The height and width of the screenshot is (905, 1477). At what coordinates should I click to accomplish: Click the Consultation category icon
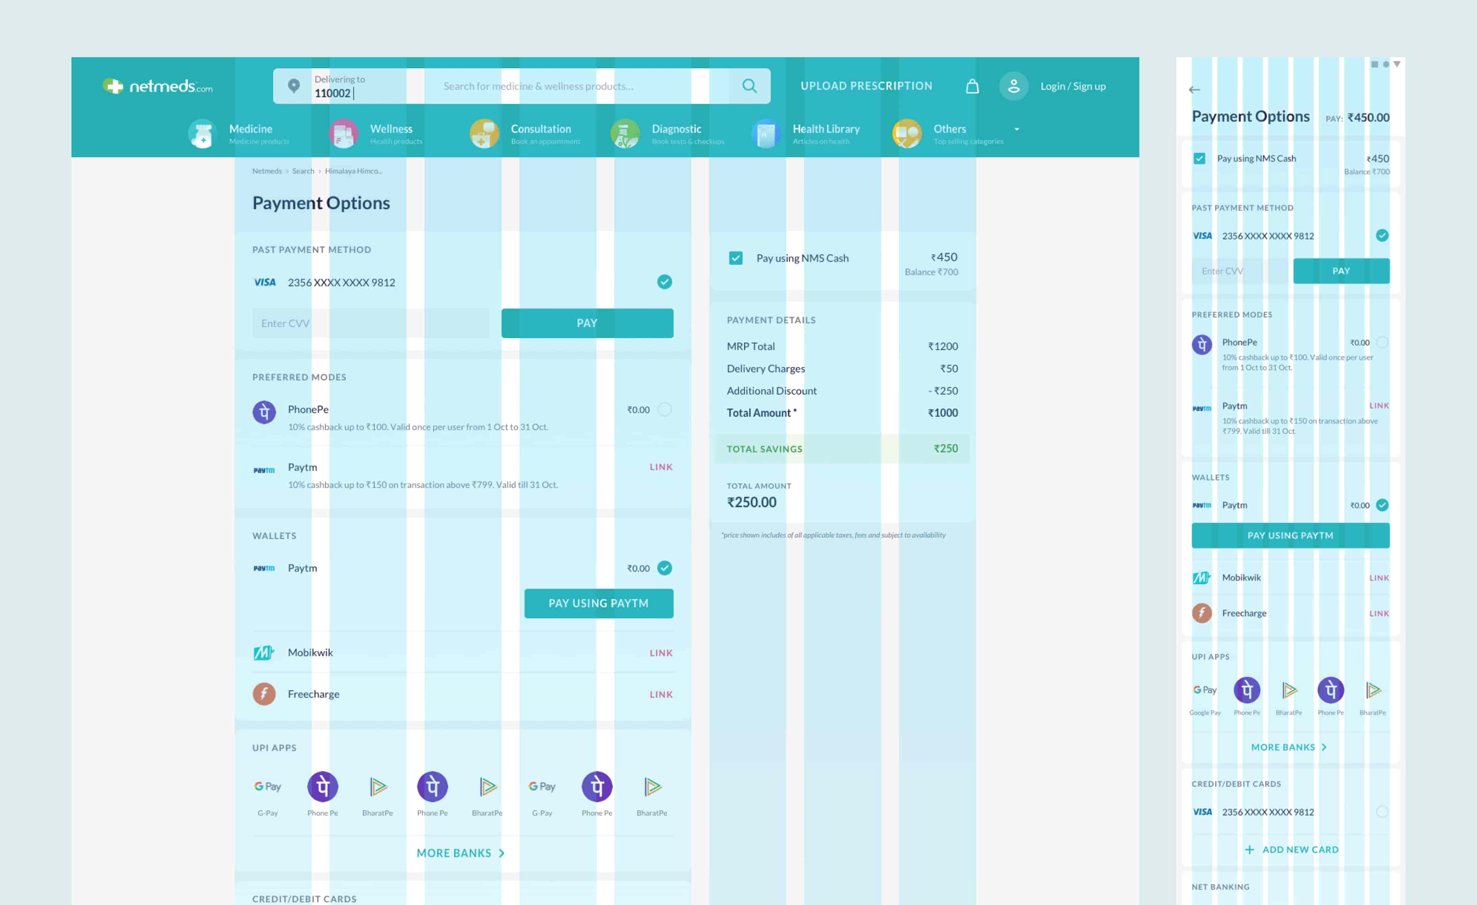click(x=484, y=134)
